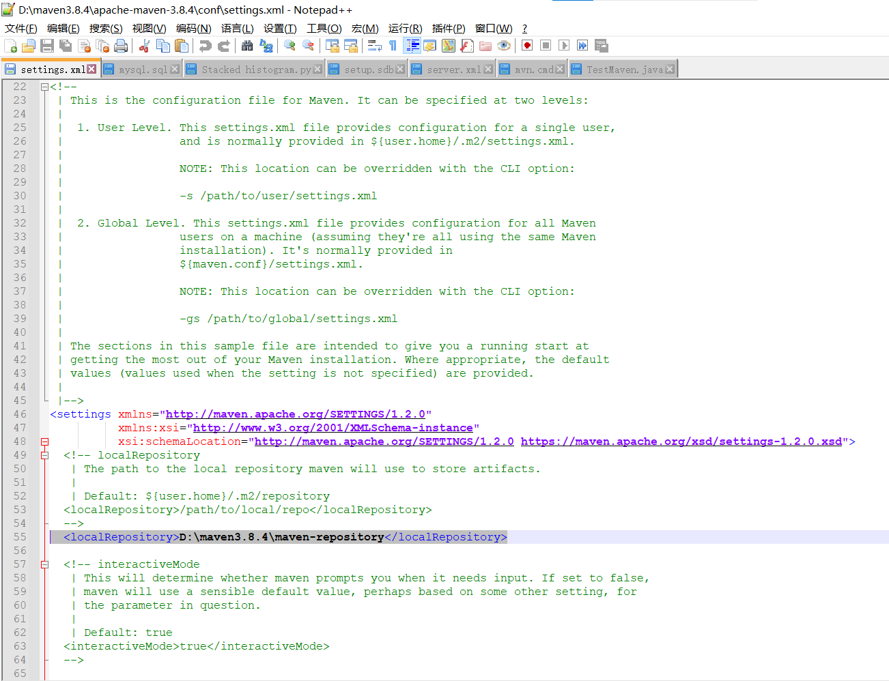The height and width of the screenshot is (681, 889).
Task: Open Find with the binoculars icon
Action: (x=247, y=46)
